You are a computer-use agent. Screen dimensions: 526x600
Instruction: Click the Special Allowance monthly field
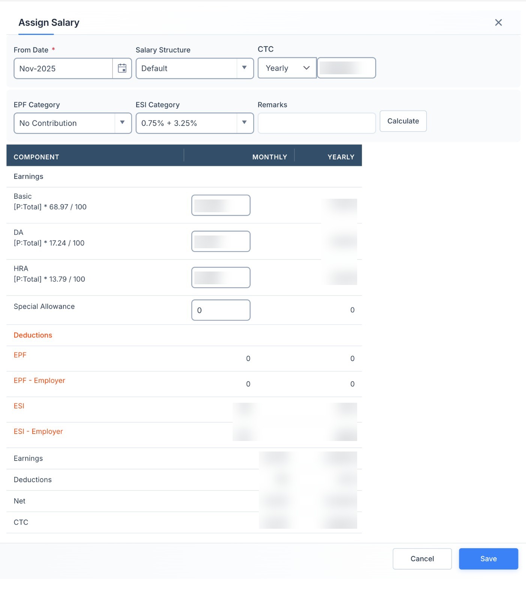point(221,310)
